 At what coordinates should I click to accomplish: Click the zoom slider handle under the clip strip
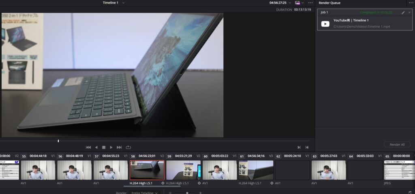(187, 193)
